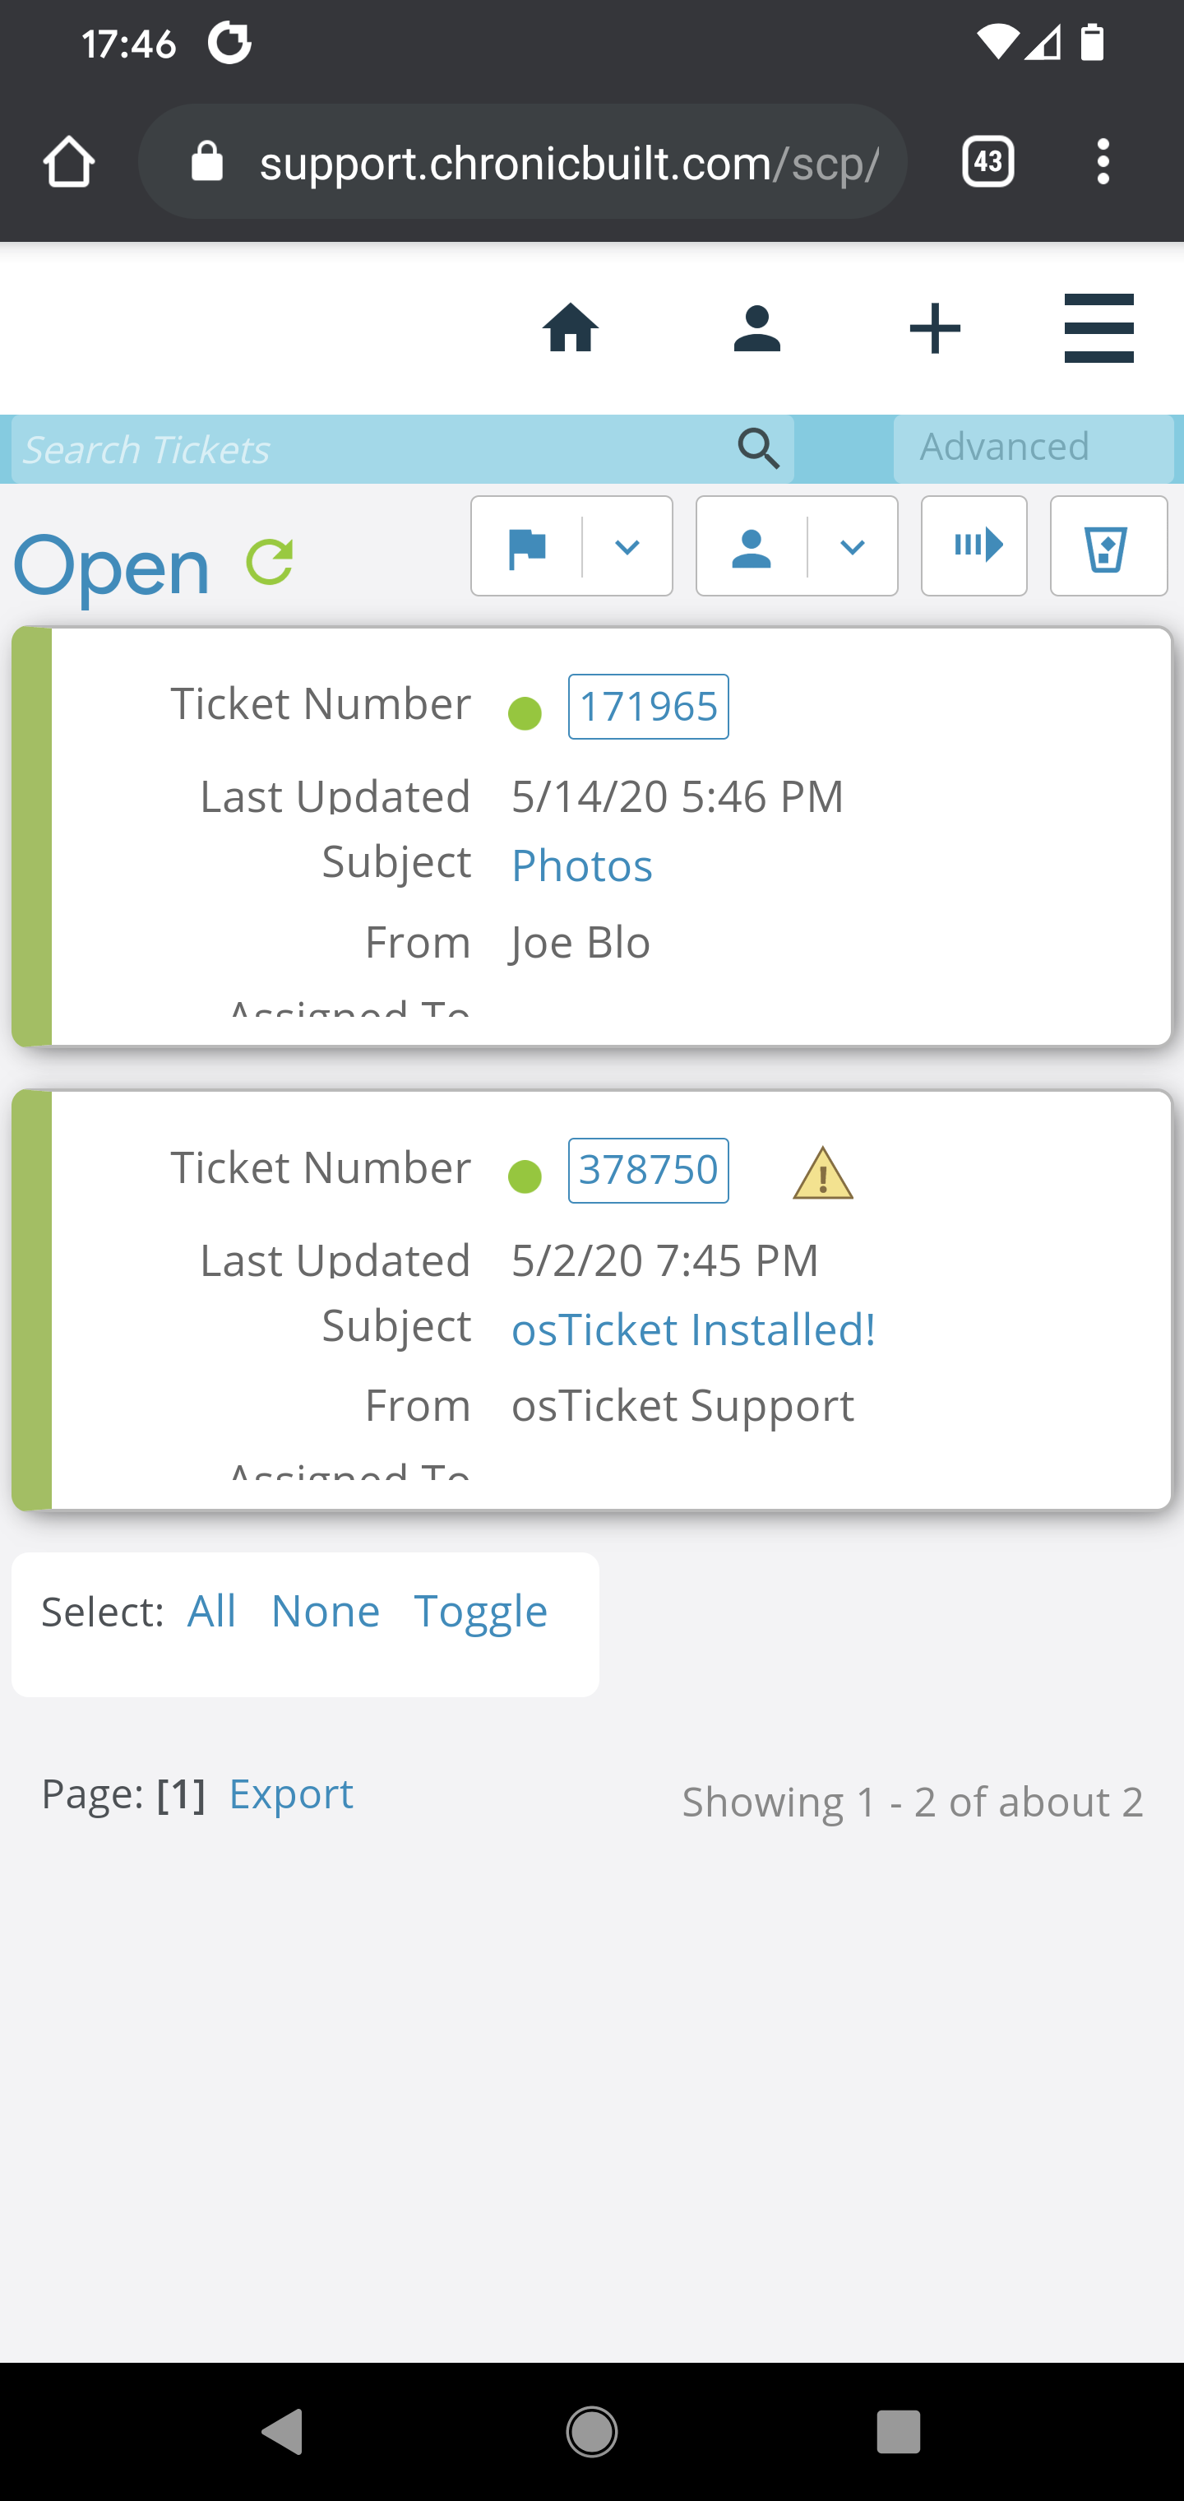Click the delete tickets trash icon

pyautogui.click(x=1108, y=546)
